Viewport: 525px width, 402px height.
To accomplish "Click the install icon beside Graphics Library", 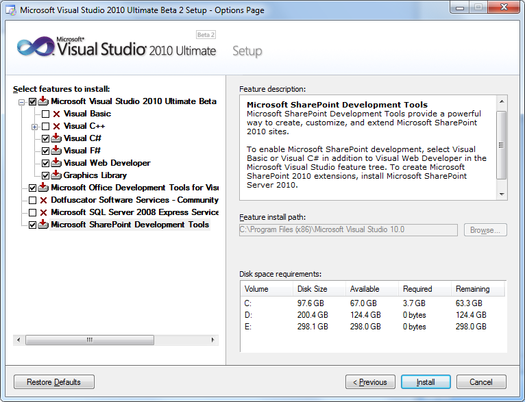I will coord(56,175).
